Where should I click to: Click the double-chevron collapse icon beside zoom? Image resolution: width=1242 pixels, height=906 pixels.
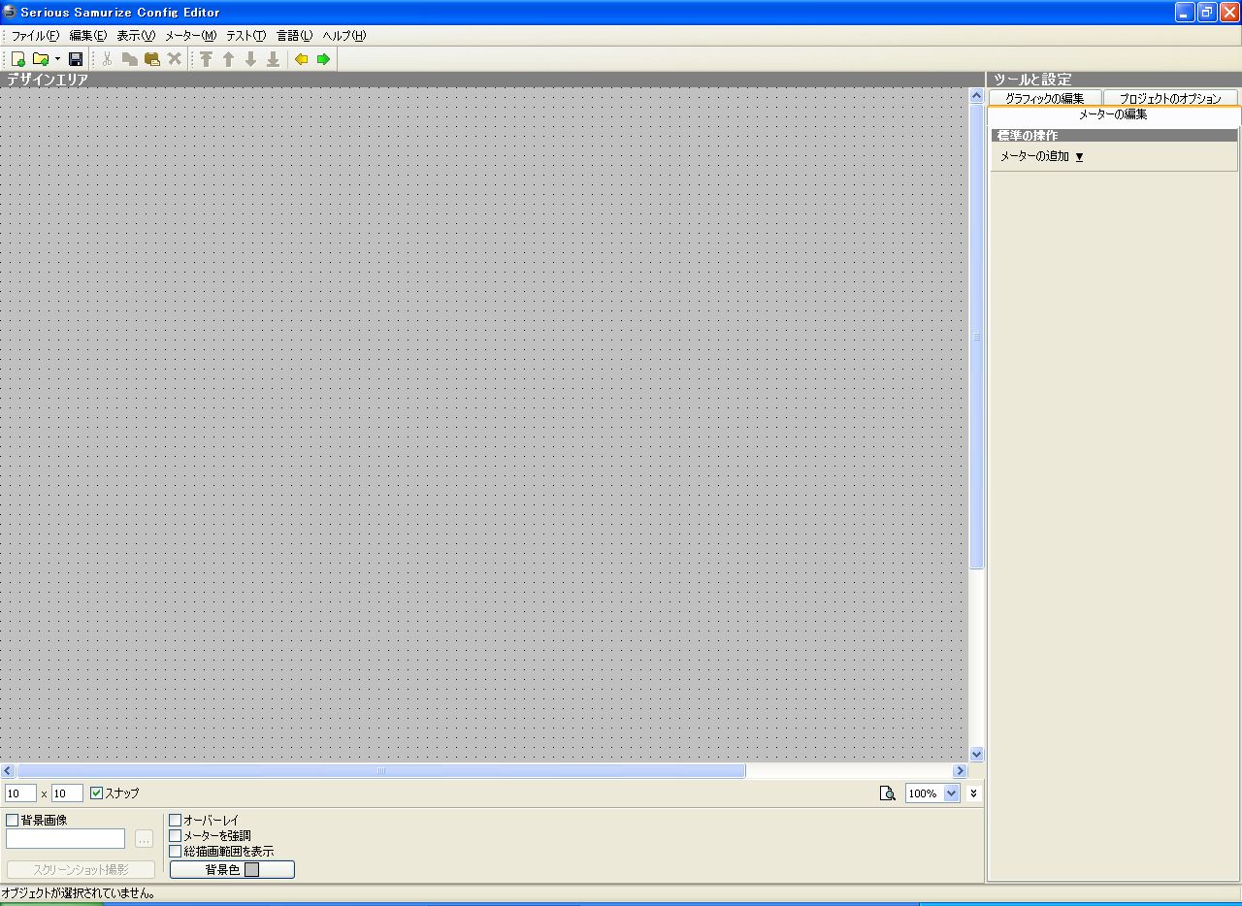tap(973, 793)
